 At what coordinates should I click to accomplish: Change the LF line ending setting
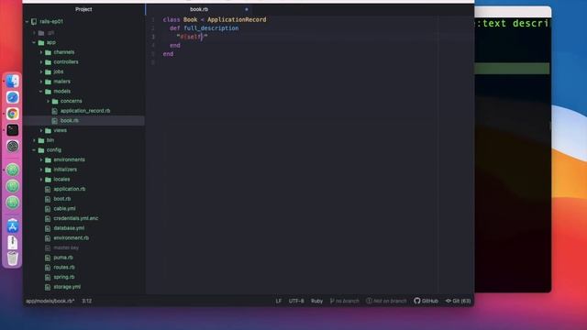pyautogui.click(x=279, y=301)
